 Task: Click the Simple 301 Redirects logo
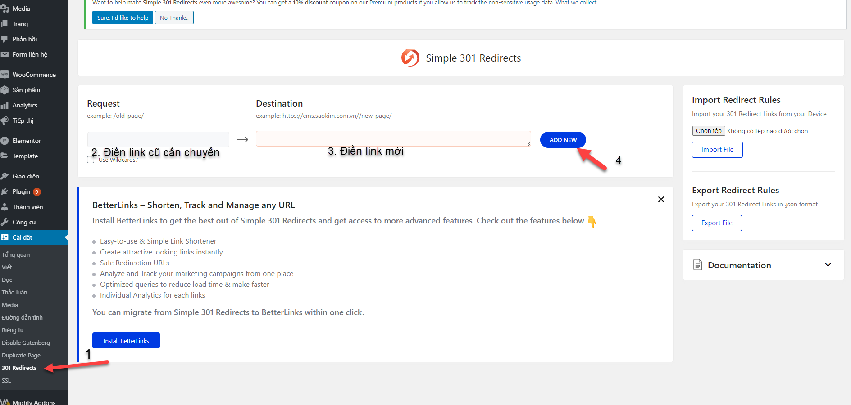(410, 58)
